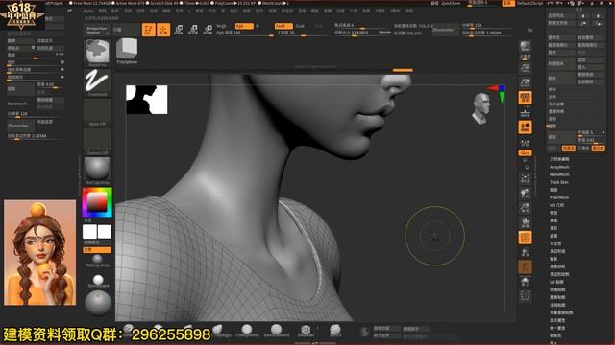Screen dimensions: 615x345
Task: Click the Xpose icon on right shelf
Action: pos(525,296)
